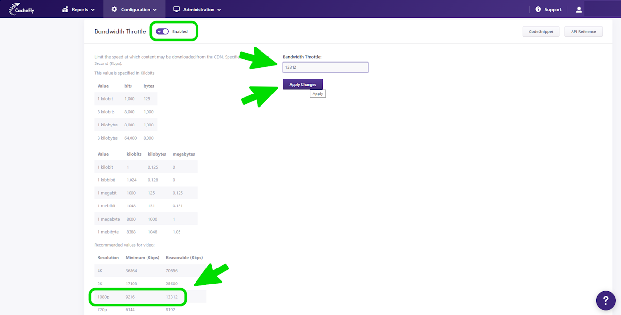Click the Administration monitor icon
This screenshot has width=621, height=315.
pos(177,9)
